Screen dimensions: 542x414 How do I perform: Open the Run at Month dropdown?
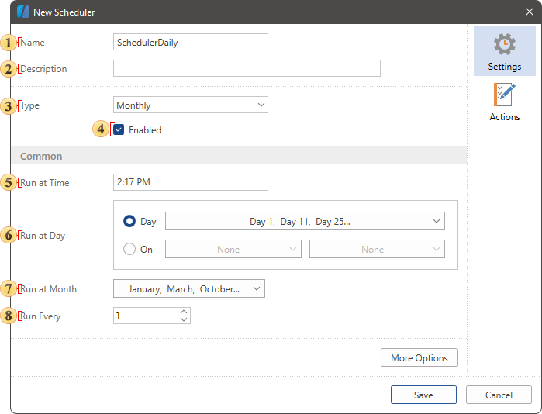(189, 289)
